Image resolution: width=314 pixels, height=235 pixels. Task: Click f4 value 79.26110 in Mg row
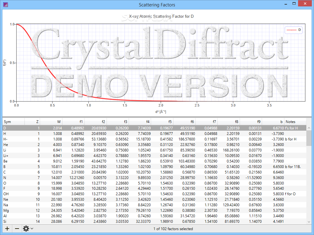tap(143, 211)
